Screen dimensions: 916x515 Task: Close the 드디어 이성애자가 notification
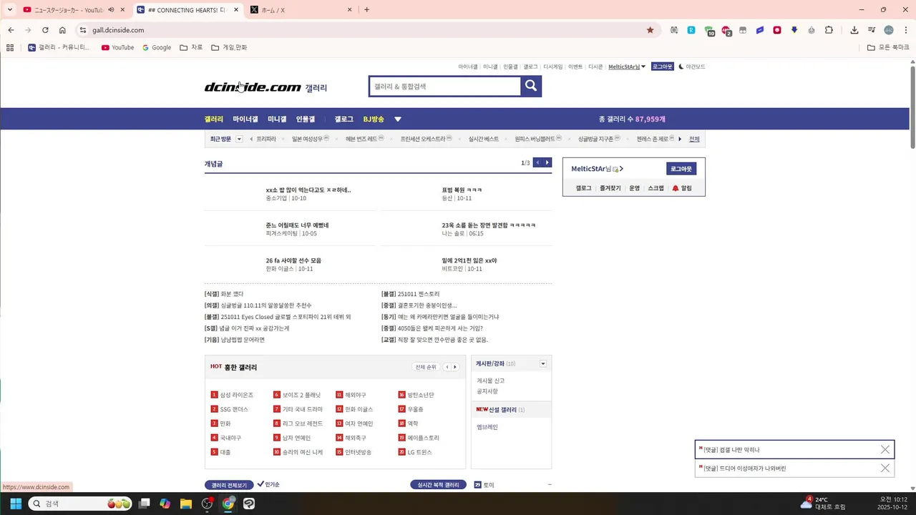point(885,469)
